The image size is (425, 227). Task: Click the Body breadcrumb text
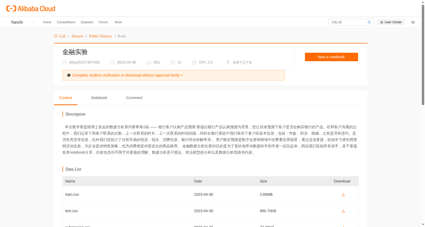coord(122,36)
